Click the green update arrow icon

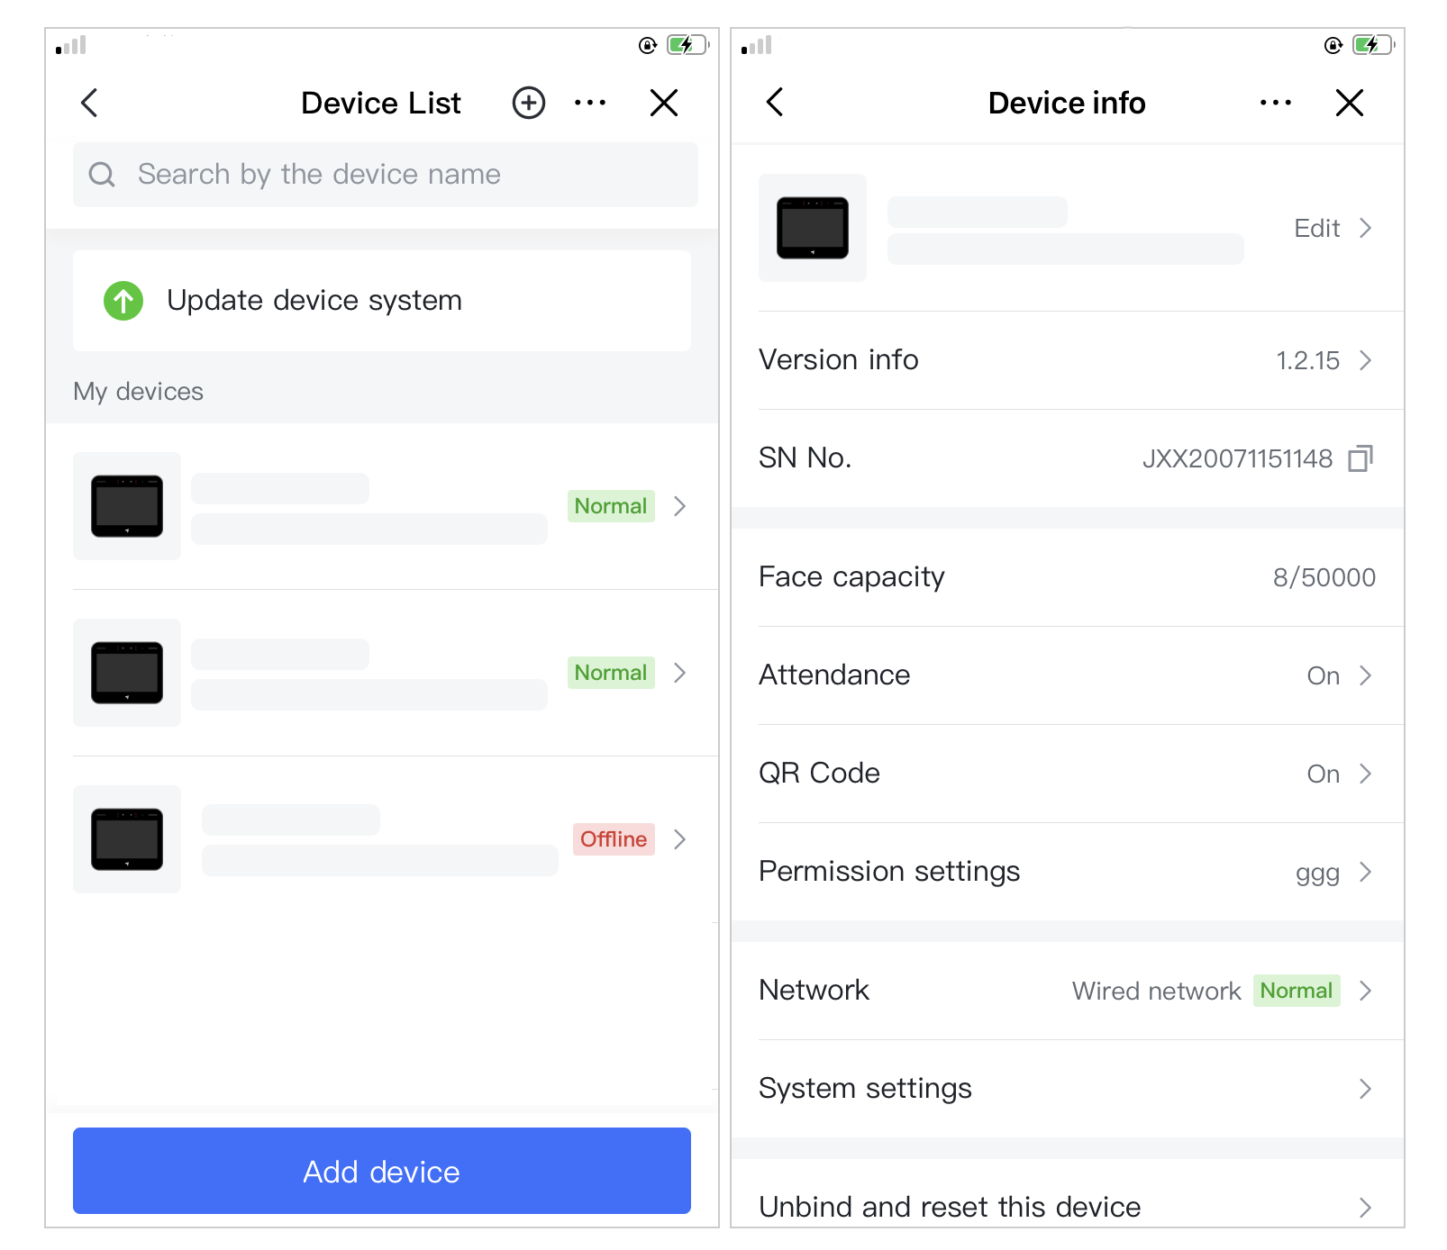pos(123,301)
